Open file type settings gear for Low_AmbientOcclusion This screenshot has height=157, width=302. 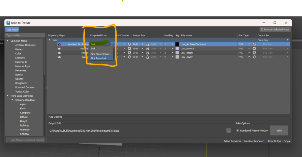(254, 44)
